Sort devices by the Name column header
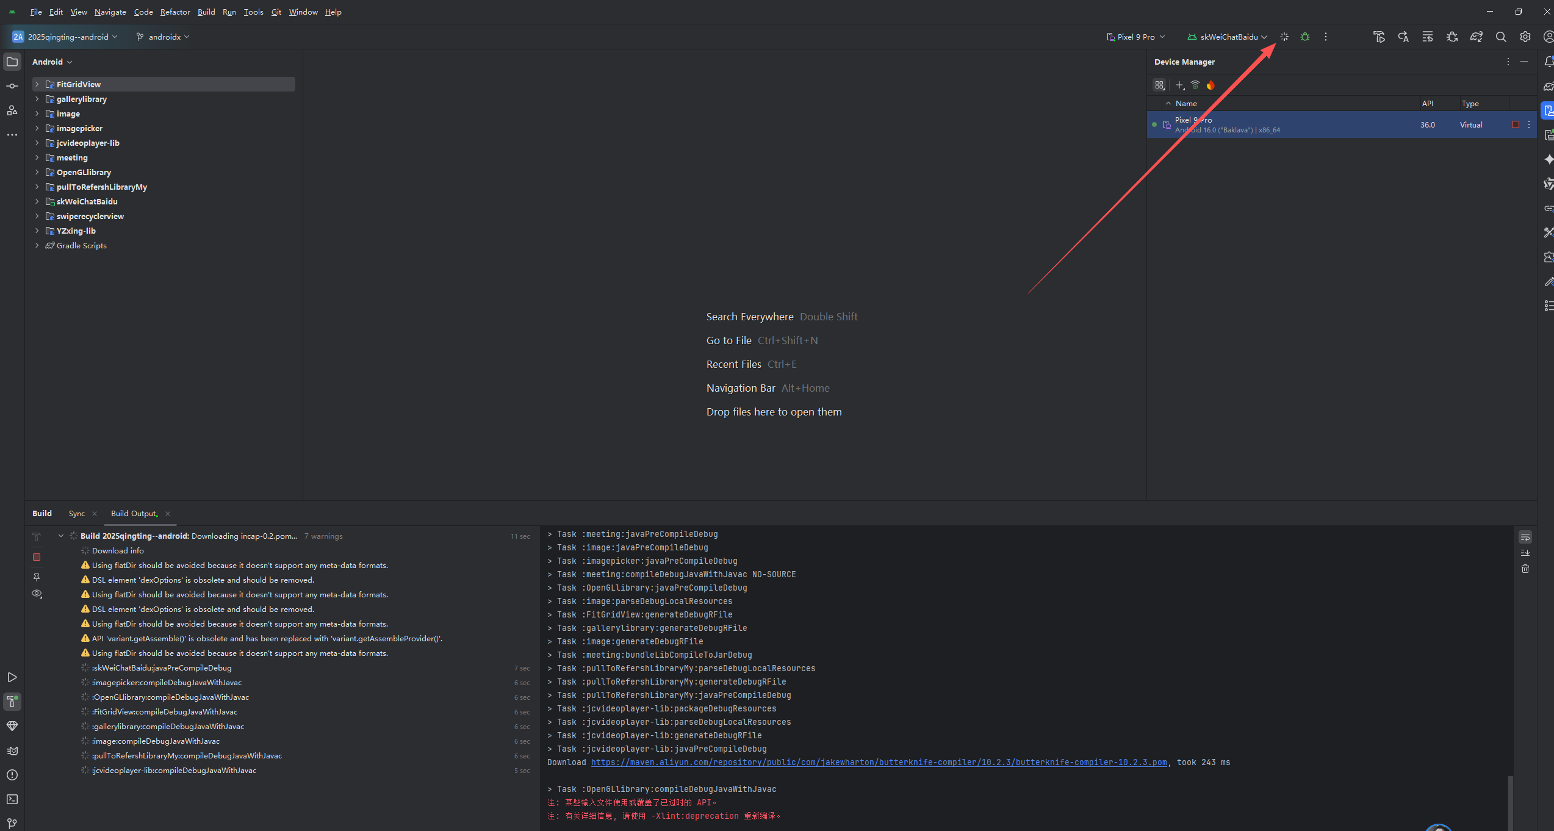Screen dimensions: 1554x831 point(1186,103)
